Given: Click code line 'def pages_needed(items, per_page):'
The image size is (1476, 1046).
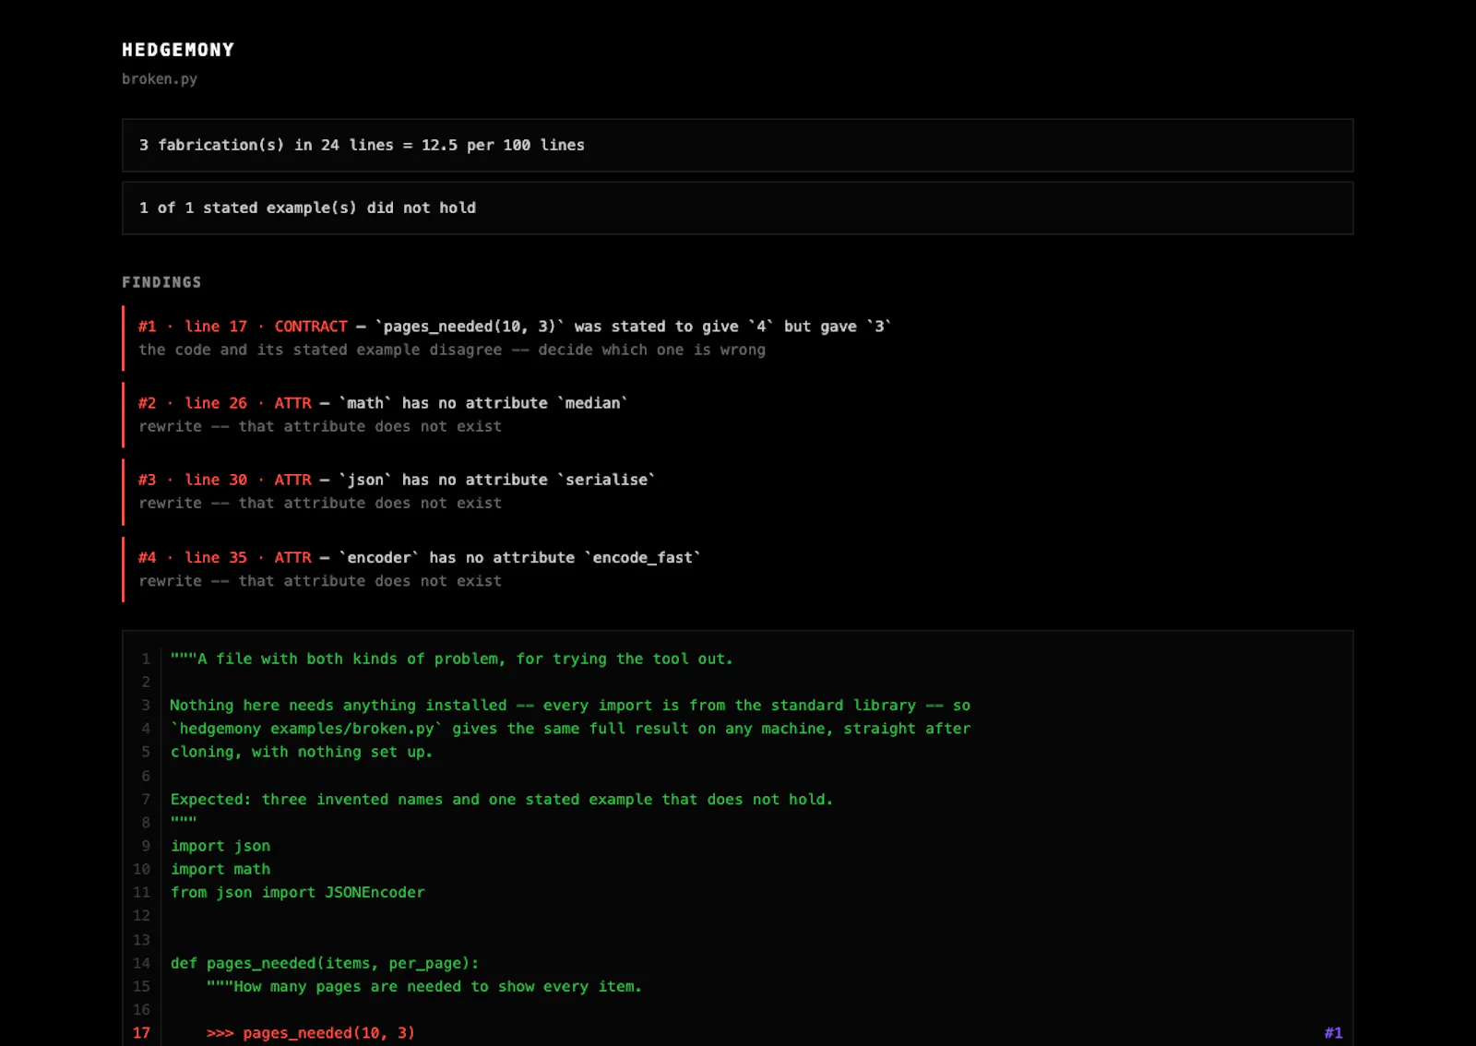Looking at the screenshot, I should 325,963.
